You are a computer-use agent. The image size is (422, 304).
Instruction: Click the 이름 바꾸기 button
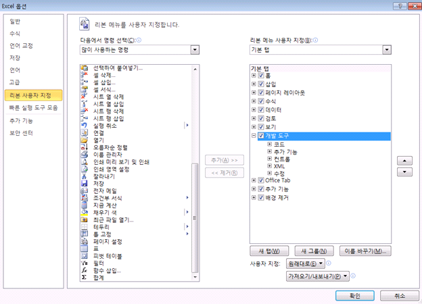tap(365, 251)
